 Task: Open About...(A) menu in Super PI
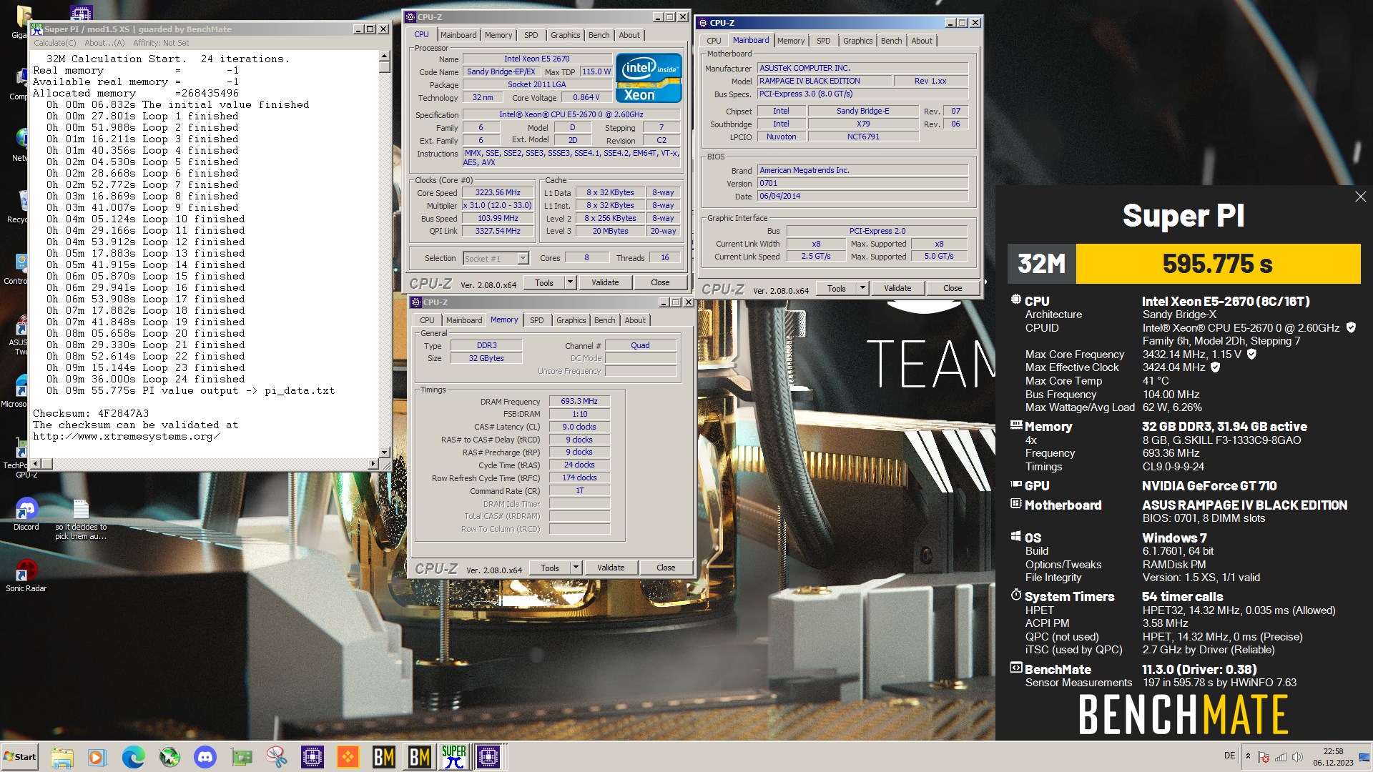(104, 43)
